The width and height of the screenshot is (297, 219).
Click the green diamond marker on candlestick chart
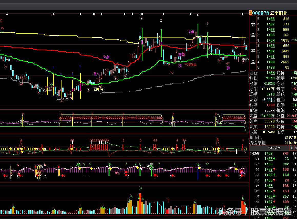click(x=236, y=48)
